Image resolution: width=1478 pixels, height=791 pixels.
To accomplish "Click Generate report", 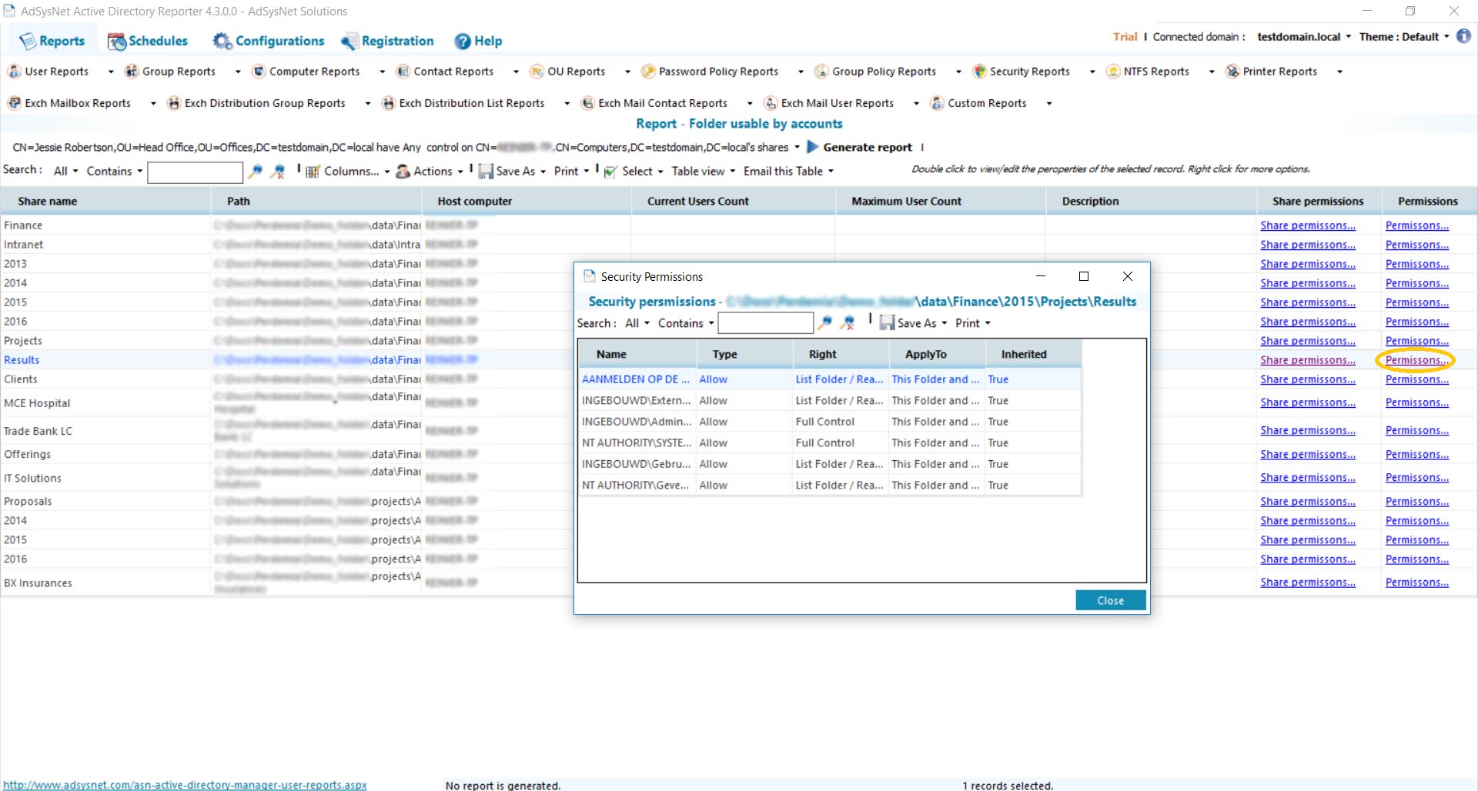I will (867, 147).
